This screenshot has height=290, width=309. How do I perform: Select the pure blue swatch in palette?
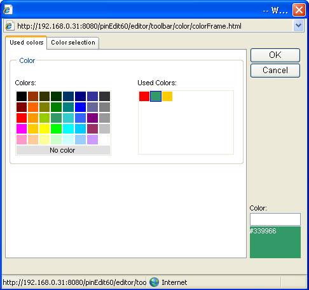[80, 107]
